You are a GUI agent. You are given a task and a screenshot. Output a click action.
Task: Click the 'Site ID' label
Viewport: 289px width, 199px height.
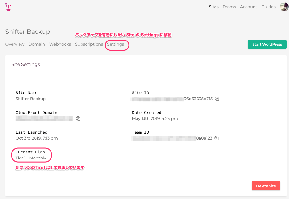pos(140,93)
